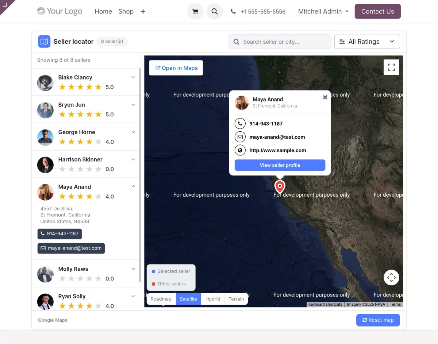The image size is (438, 344).
Task: Click the Search seller or city field
Action: click(280, 42)
